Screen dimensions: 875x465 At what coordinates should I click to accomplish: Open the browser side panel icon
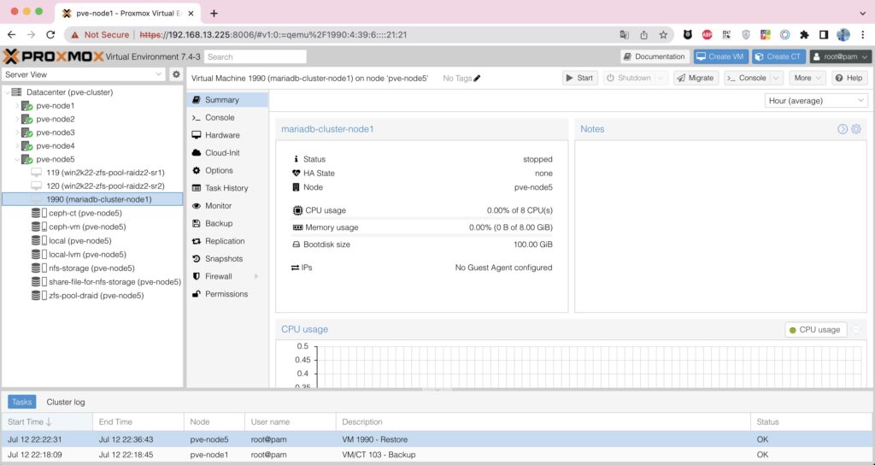824,34
